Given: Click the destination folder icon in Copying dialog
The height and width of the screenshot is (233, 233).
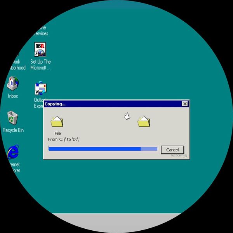Looking at the screenshot, I should click(x=144, y=122).
